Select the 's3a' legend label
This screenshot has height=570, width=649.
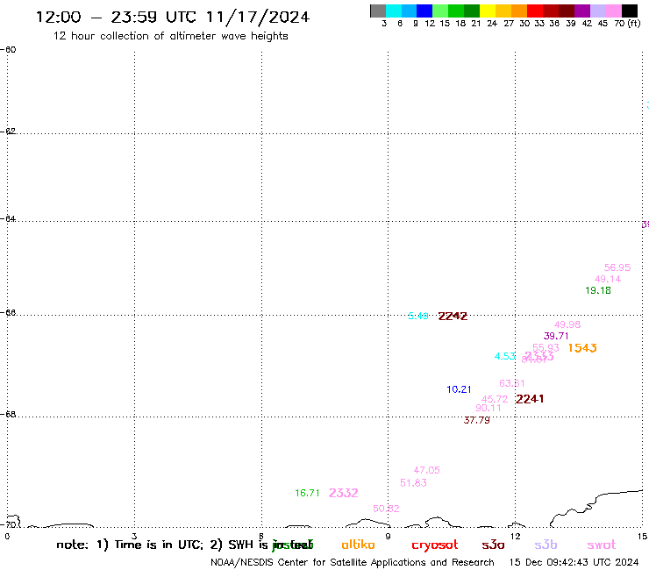493,545
